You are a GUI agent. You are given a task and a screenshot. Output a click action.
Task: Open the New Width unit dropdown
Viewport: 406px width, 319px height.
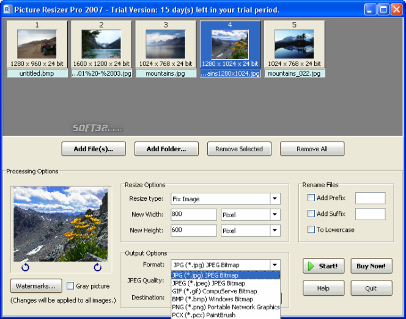(x=275, y=215)
